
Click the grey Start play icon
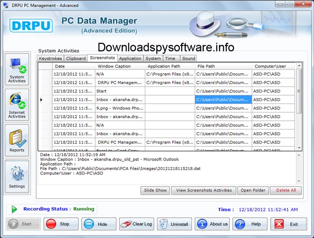pyautogui.click(x=13, y=224)
